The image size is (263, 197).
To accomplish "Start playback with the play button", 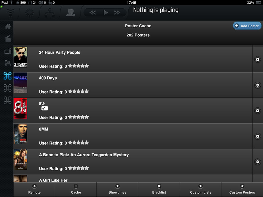I will [x=105, y=13].
